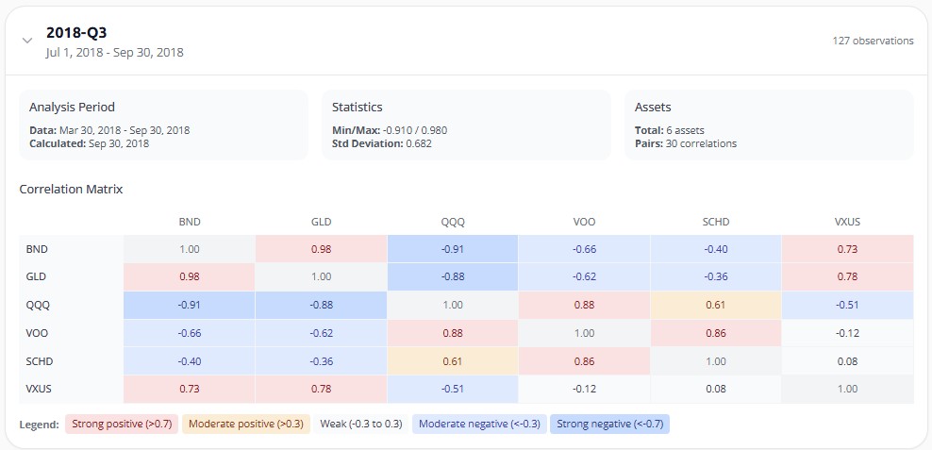Click the Calculated: Sep 30, 2018 line
This screenshot has width=932, height=450.
point(89,143)
